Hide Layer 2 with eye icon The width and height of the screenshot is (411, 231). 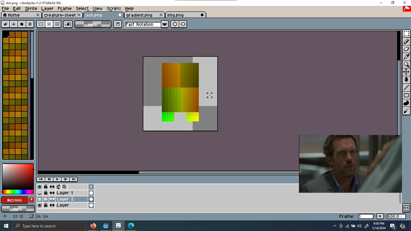click(40, 199)
